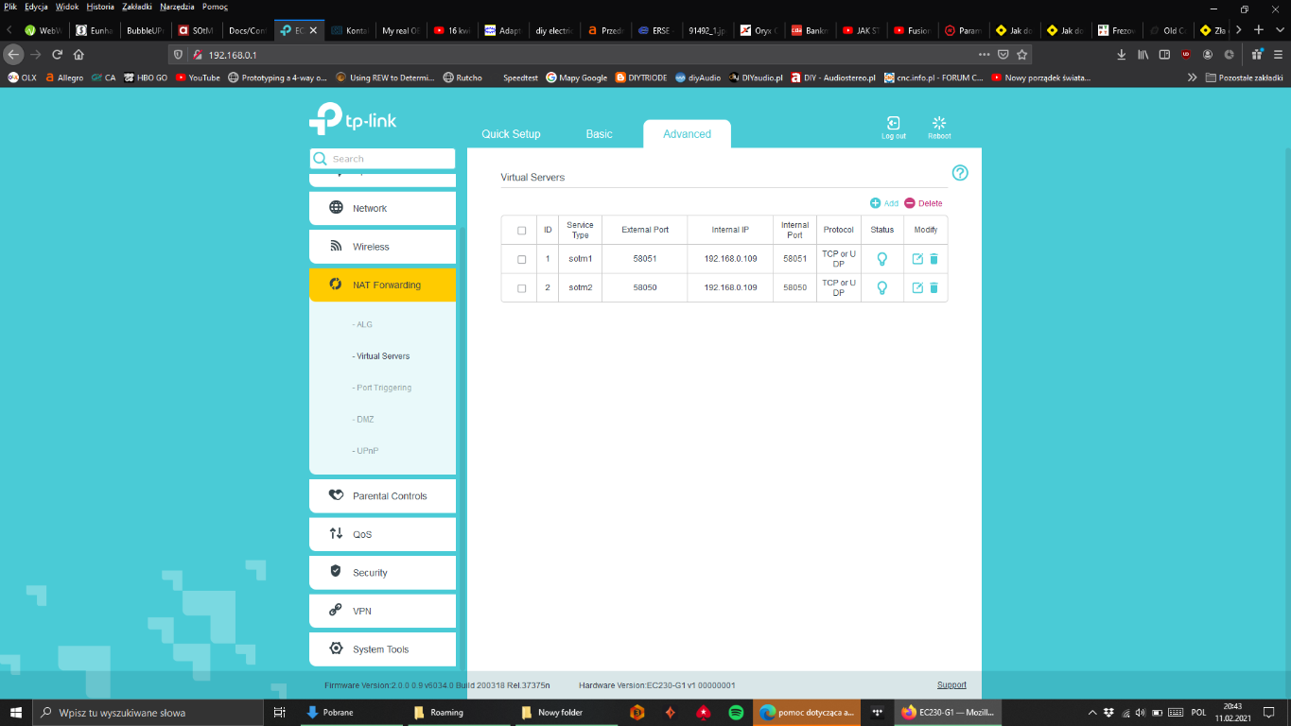Edit the sotm2 virtual server entry
This screenshot has height=726, width=1291.
pyautogui.click(x=917, y=287)
